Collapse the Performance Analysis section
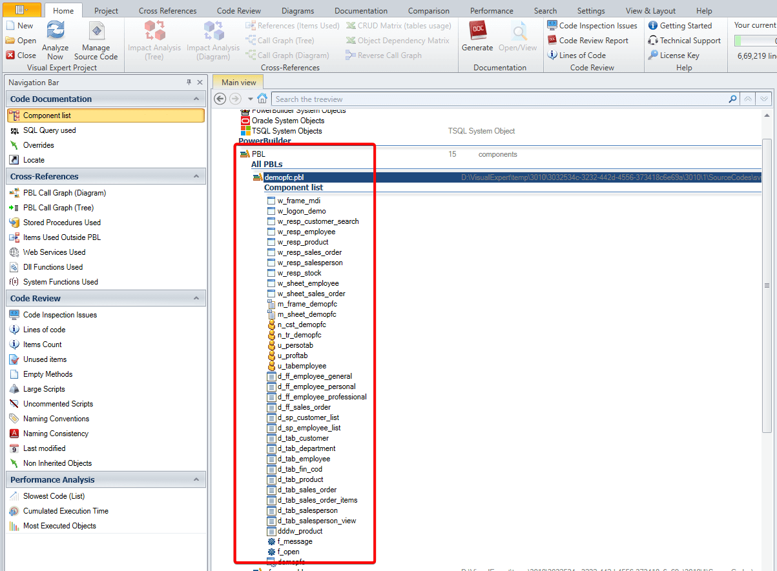Viewport: 777px width, 571px height. point(196,479)
